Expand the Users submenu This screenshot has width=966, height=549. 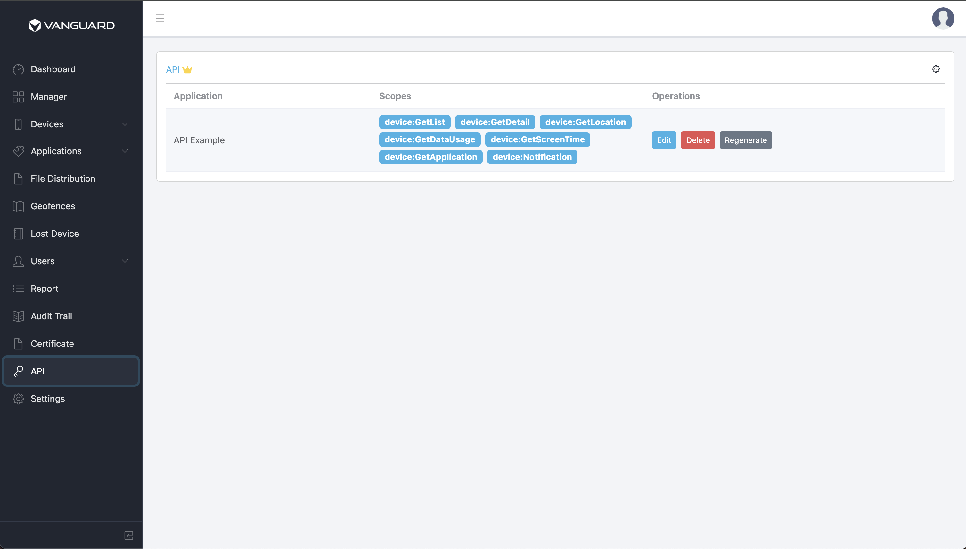point(125,261)
